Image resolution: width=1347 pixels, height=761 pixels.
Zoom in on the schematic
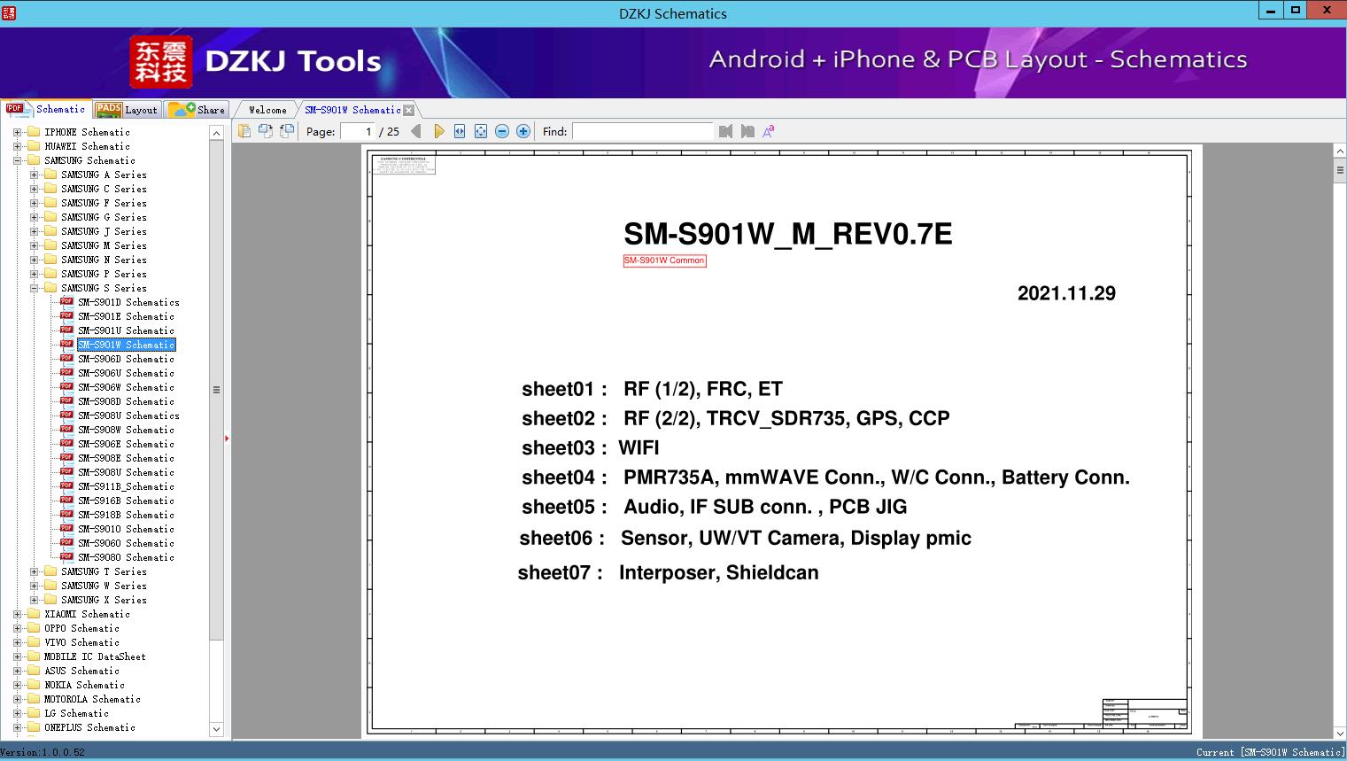pos(523,131)
